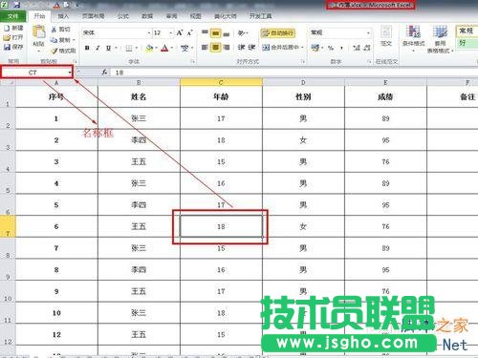Expand the font color dropdown arrow
This screenshot has width=478, height=358.
tap(172, 48)
